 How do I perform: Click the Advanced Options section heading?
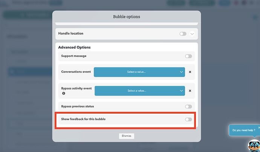coord(74,47)
